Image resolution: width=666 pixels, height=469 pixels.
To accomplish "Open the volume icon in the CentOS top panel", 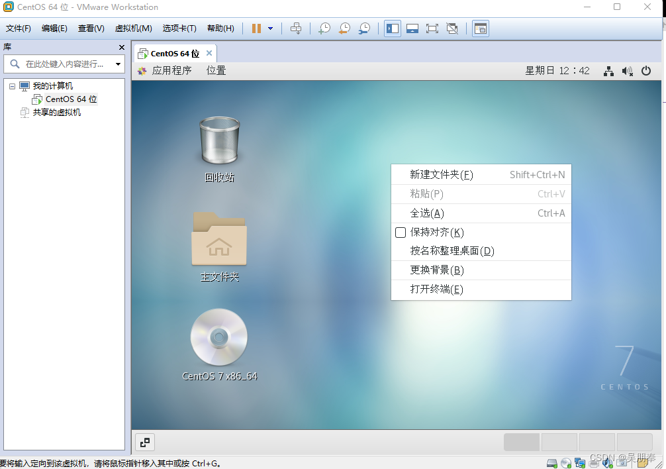I will pyautogui.click(x=627, y=71).
